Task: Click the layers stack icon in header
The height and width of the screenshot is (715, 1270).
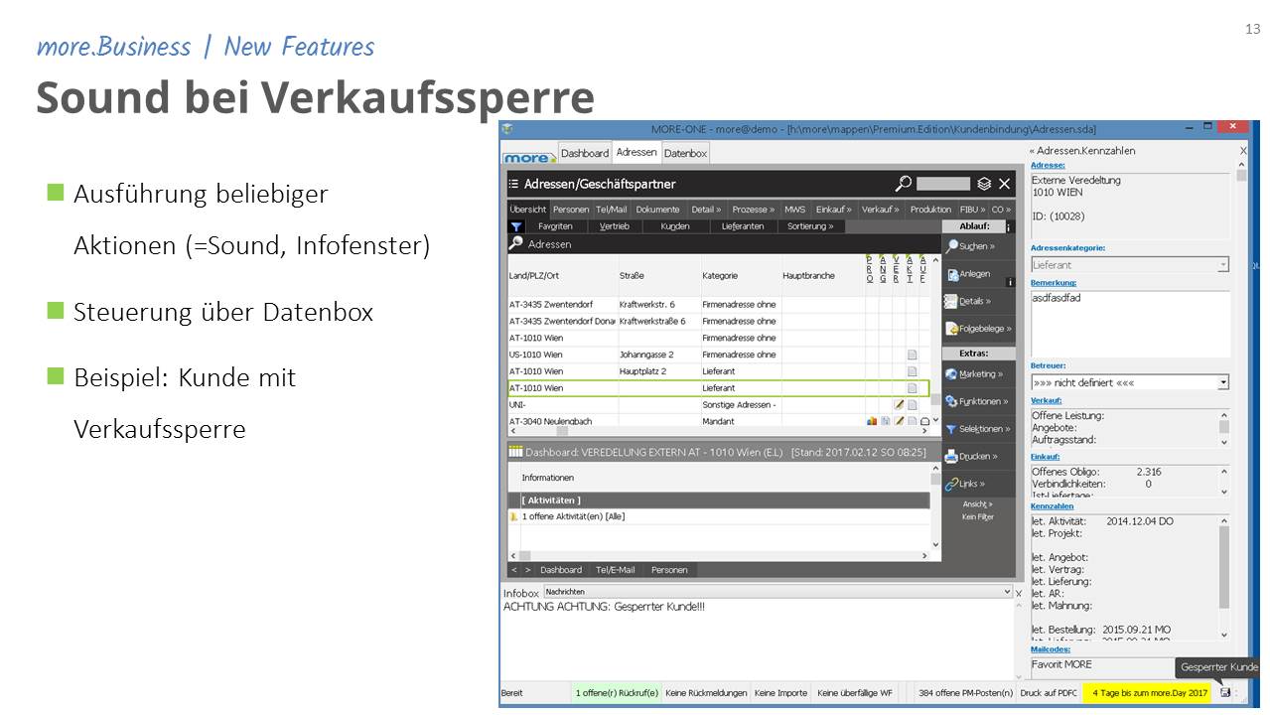Action: pyautogui.click(x=984, y=184)
